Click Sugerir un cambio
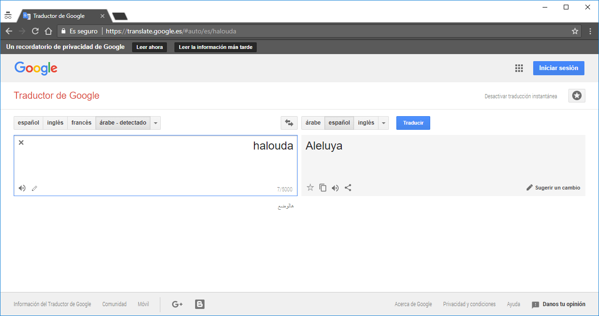The image size is (599, 316). click(x=553, y=188)
